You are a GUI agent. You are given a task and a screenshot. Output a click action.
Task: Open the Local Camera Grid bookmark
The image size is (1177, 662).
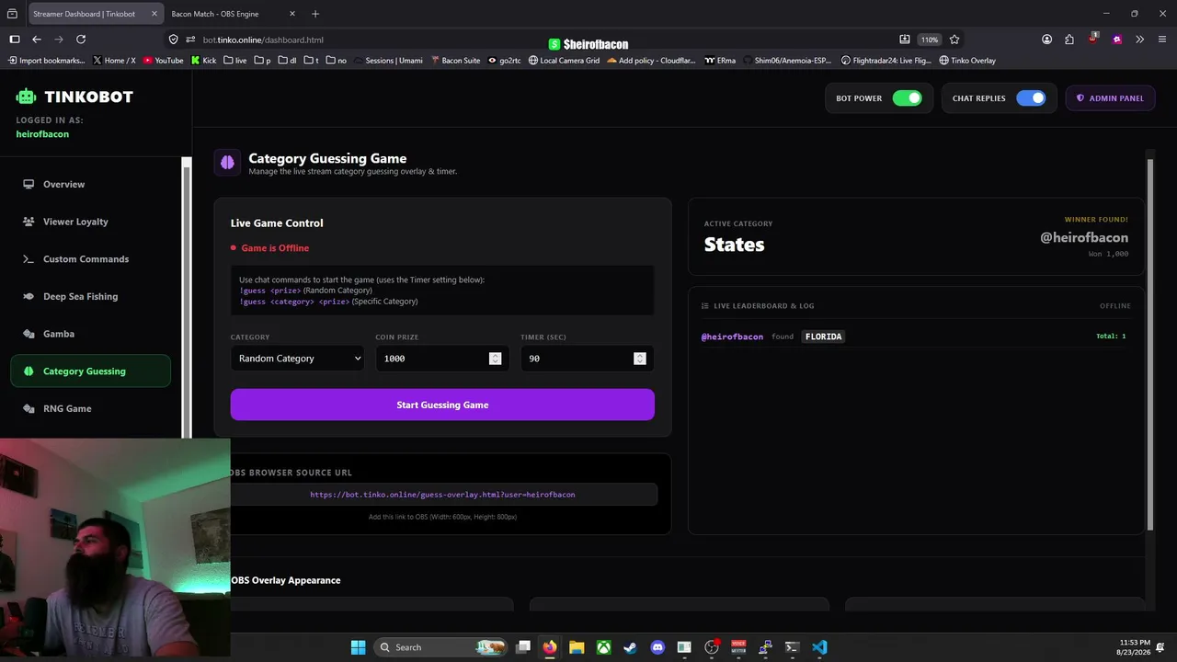pos(564,61)
